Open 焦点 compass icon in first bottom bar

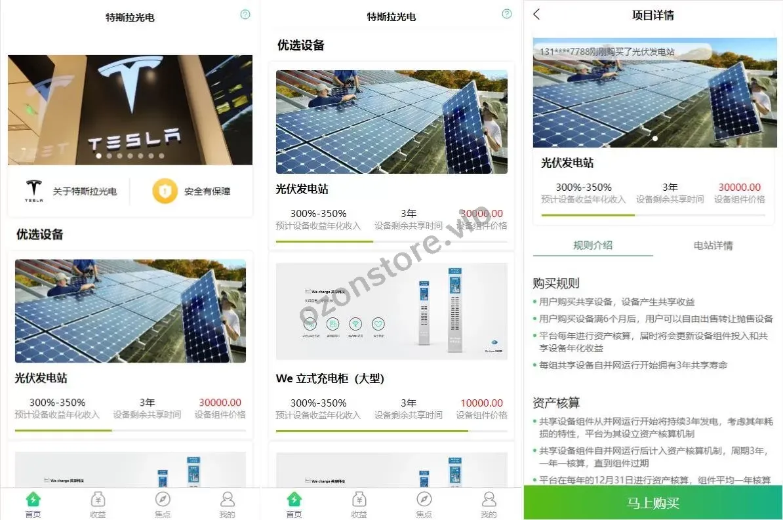(x=163, y=499)
